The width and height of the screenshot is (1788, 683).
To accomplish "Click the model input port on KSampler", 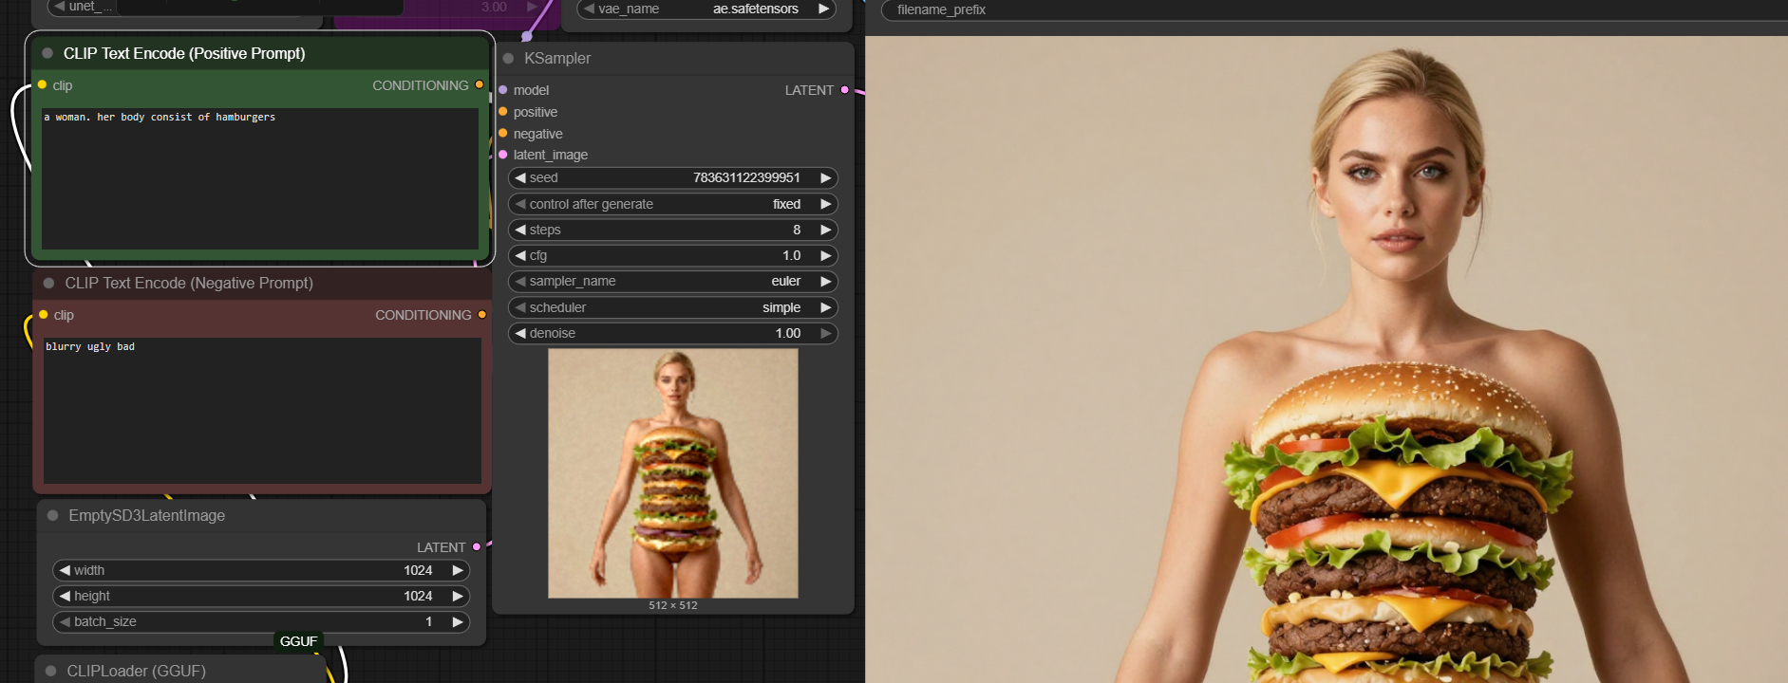I will point(503,90).
